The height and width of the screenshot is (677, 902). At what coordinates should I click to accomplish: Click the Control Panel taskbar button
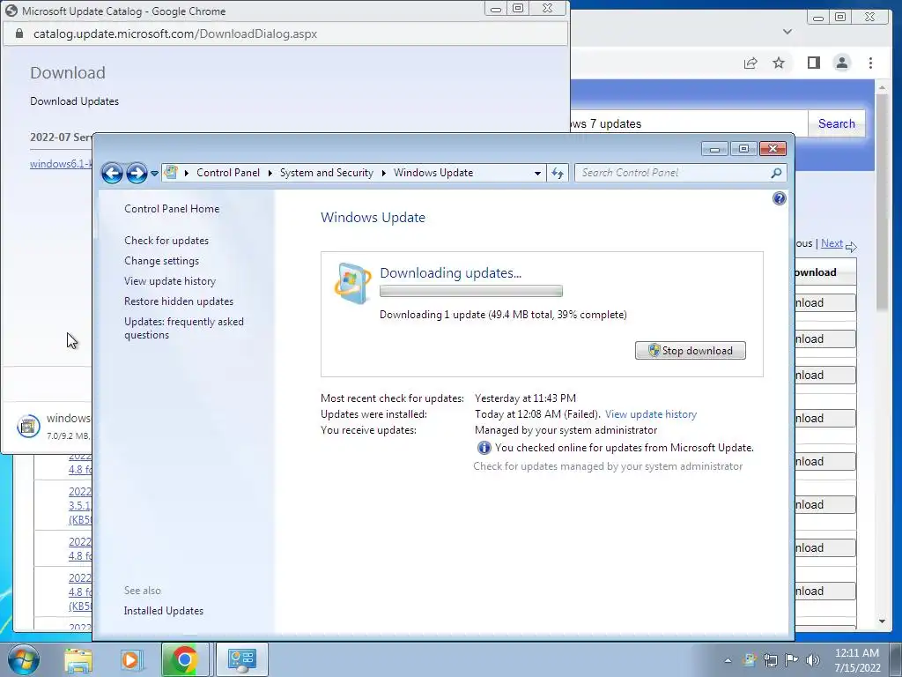[x=241, y=659]
